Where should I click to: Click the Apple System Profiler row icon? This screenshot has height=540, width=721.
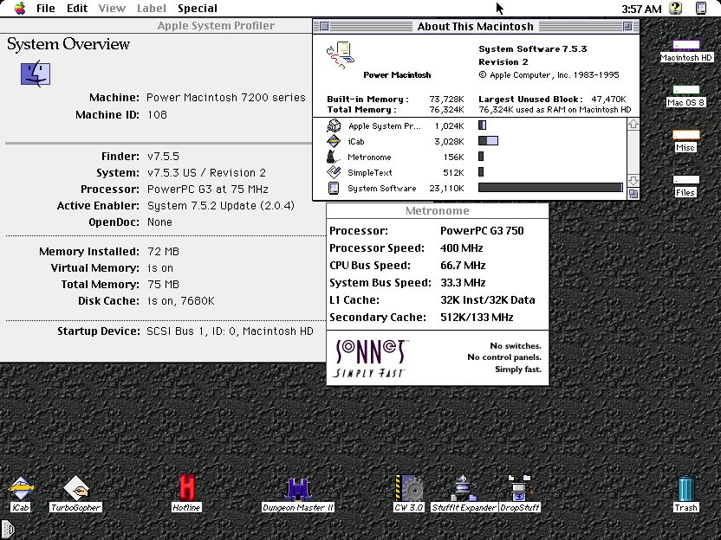point(334,125)
